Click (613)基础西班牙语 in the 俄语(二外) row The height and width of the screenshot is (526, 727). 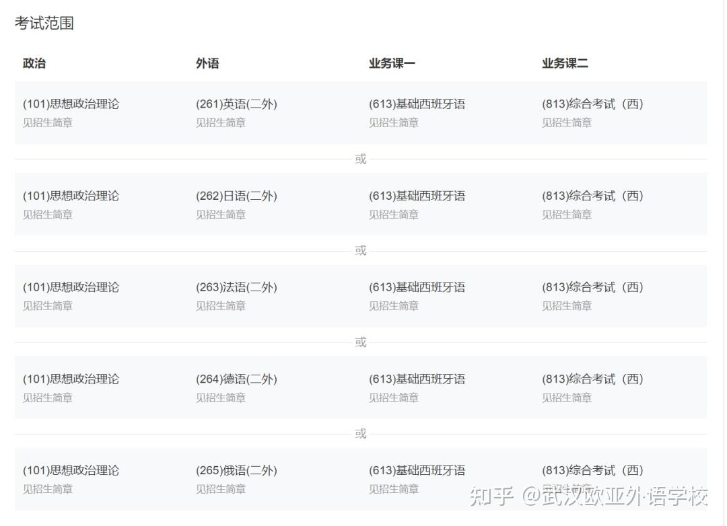tap(417, 470)
